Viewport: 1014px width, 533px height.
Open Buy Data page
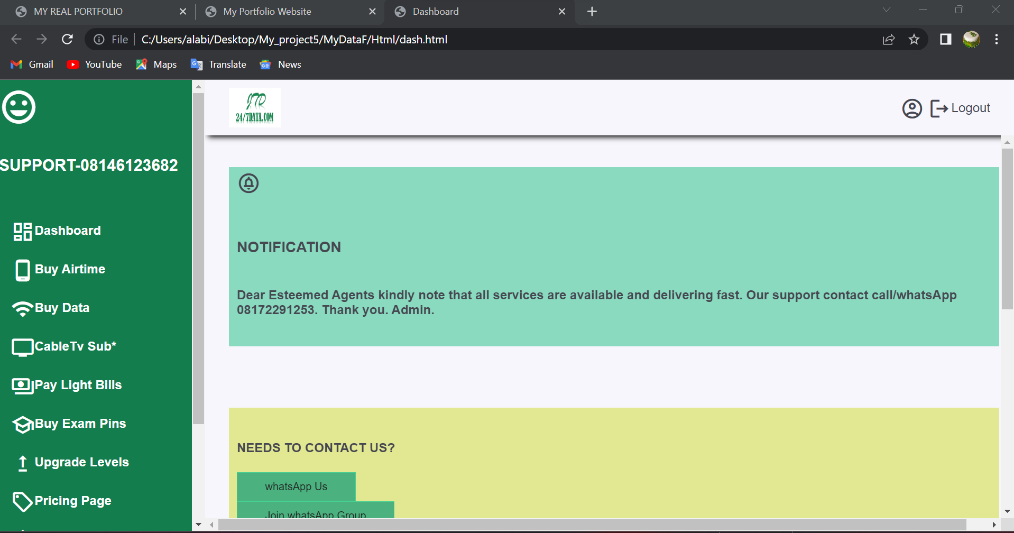[62, 308]
